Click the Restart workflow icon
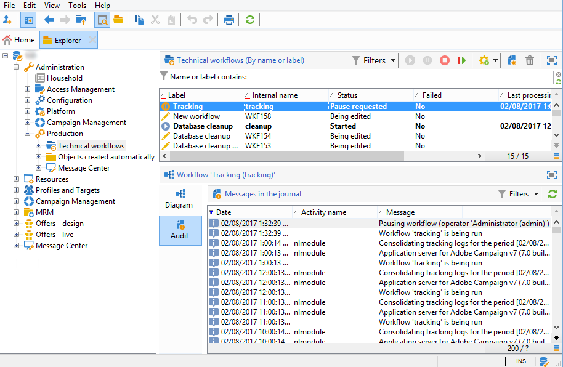Image resolution: width=563 pixels, height=367 pixels. [461, 60]
